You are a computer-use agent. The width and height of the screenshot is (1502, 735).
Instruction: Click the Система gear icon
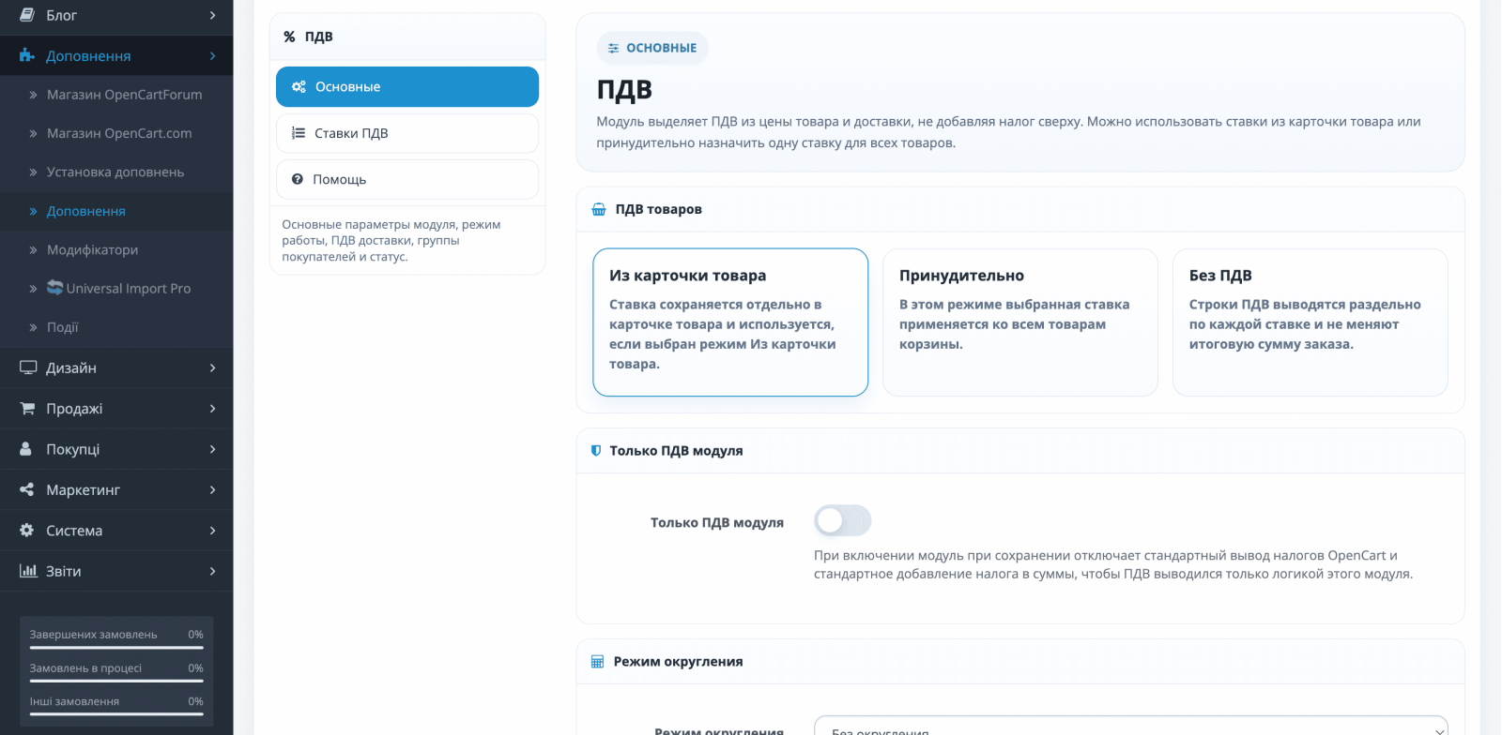27,530
